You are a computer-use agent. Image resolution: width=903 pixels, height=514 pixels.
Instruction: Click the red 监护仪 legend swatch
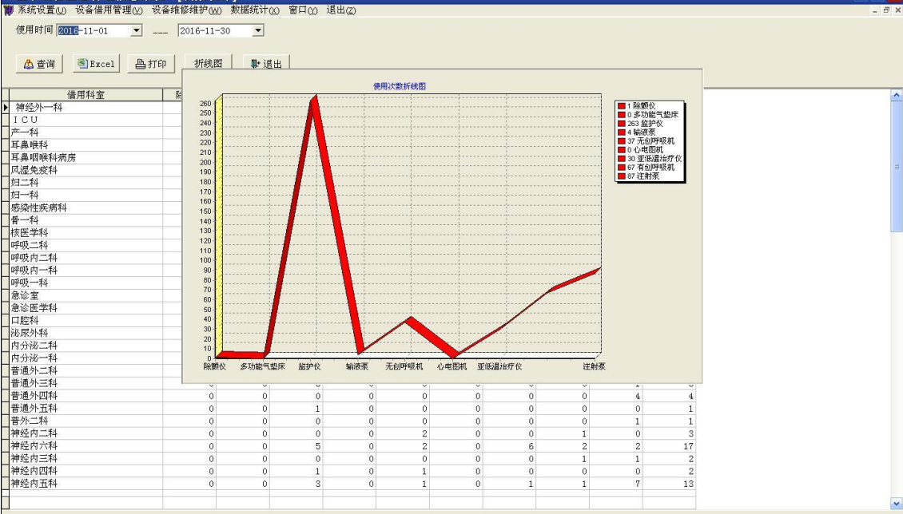[x=622, y=124]
